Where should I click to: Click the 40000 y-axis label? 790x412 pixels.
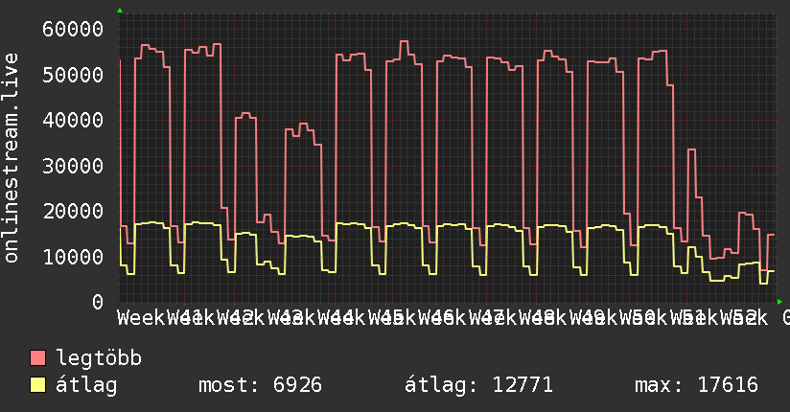(x=73, y=121)
